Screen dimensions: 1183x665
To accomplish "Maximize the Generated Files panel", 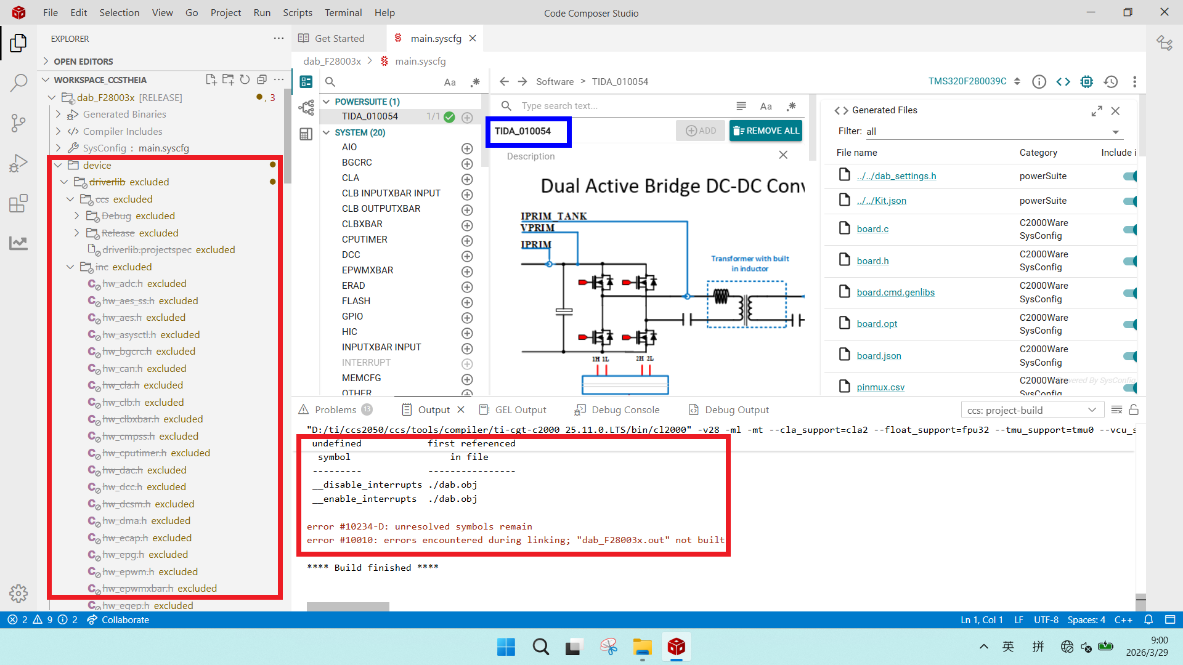I will click(1097, 111).
